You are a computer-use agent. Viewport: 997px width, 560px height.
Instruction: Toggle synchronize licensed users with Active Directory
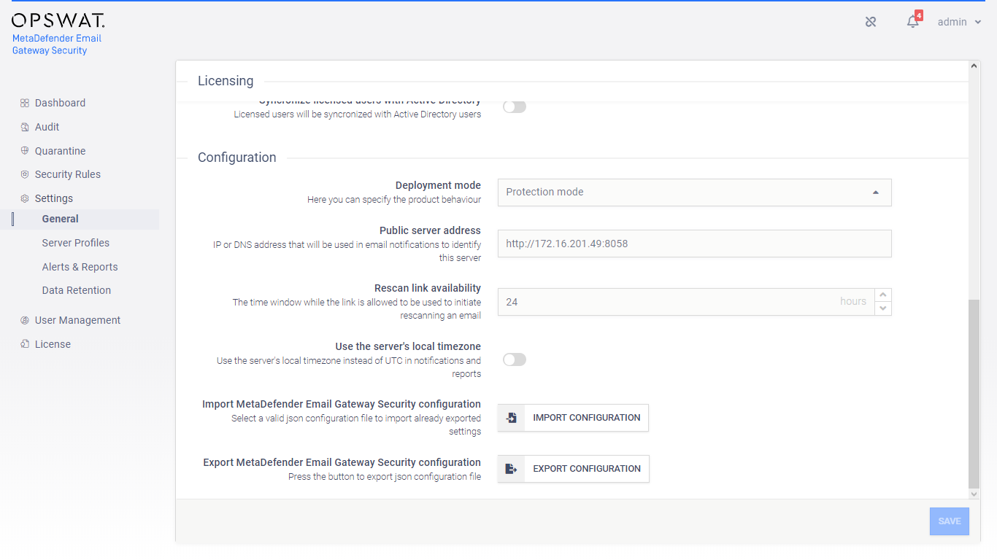coord(515,106)
